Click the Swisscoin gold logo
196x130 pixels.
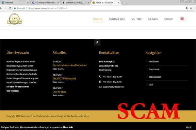pyautogui.click(x=14, y=19)
